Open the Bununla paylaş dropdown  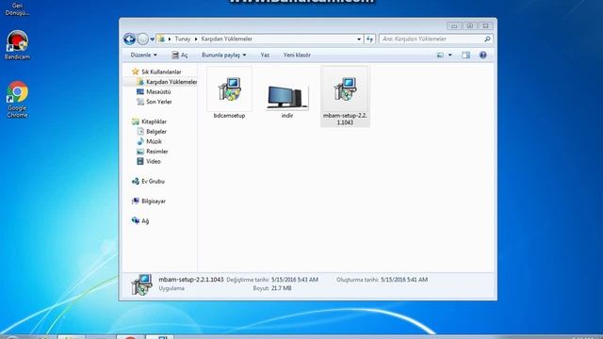tap(224, 55)
